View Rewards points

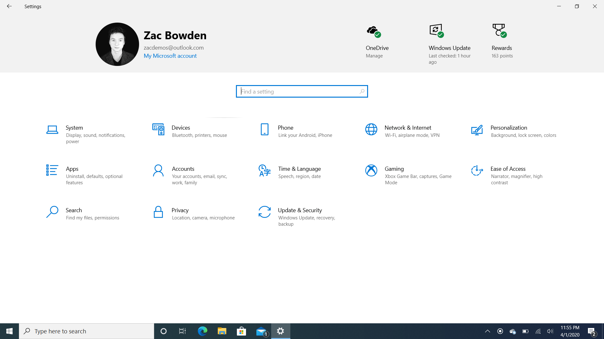[501, 41]
